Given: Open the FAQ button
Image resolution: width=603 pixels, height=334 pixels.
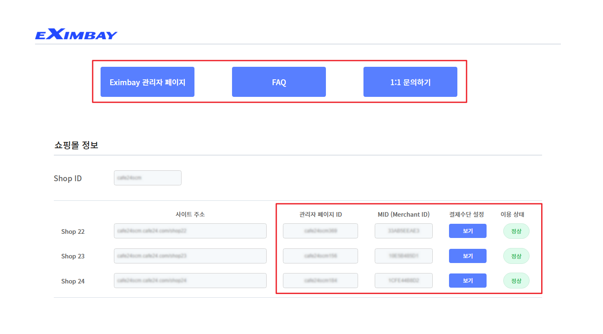Looking at the screenshot, I should pyautogui.click(x=279, y=82).
